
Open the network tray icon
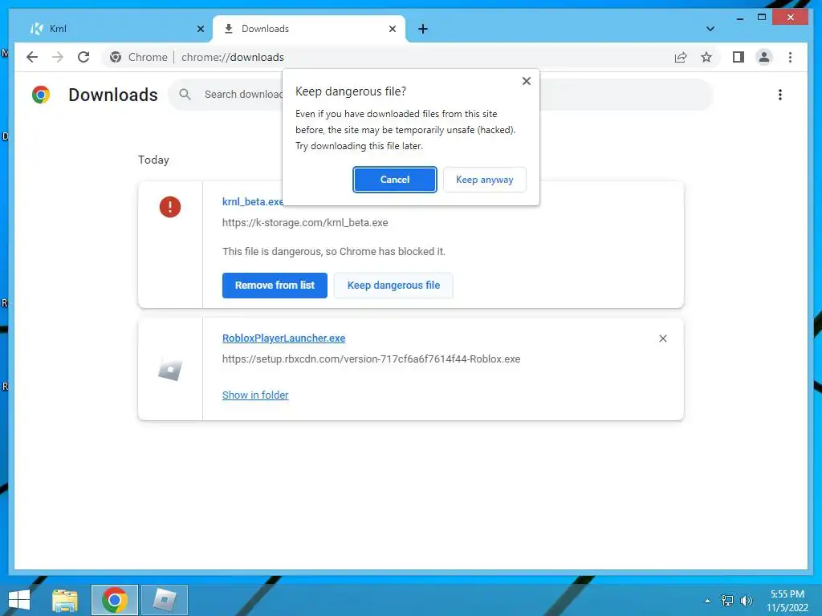tap(726, 601)
